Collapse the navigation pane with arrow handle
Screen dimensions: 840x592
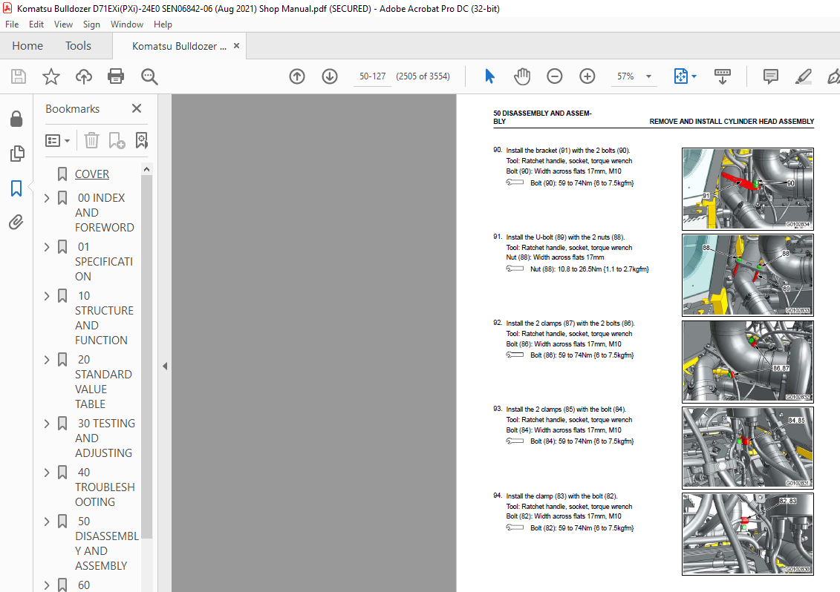[x=165, y=366]
